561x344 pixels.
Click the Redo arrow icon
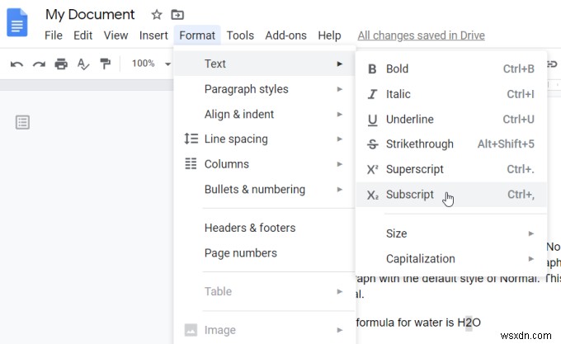(x=39, y=64)
